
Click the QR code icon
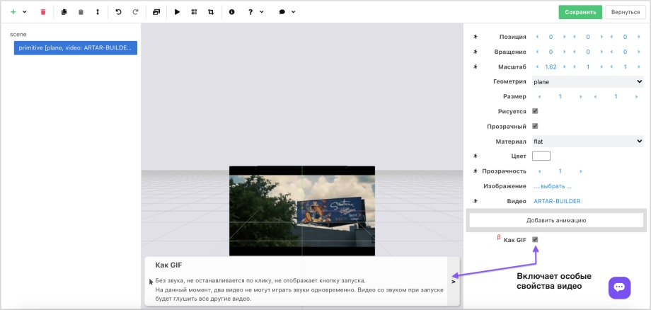pyautogui.click(x=194, y=12)
